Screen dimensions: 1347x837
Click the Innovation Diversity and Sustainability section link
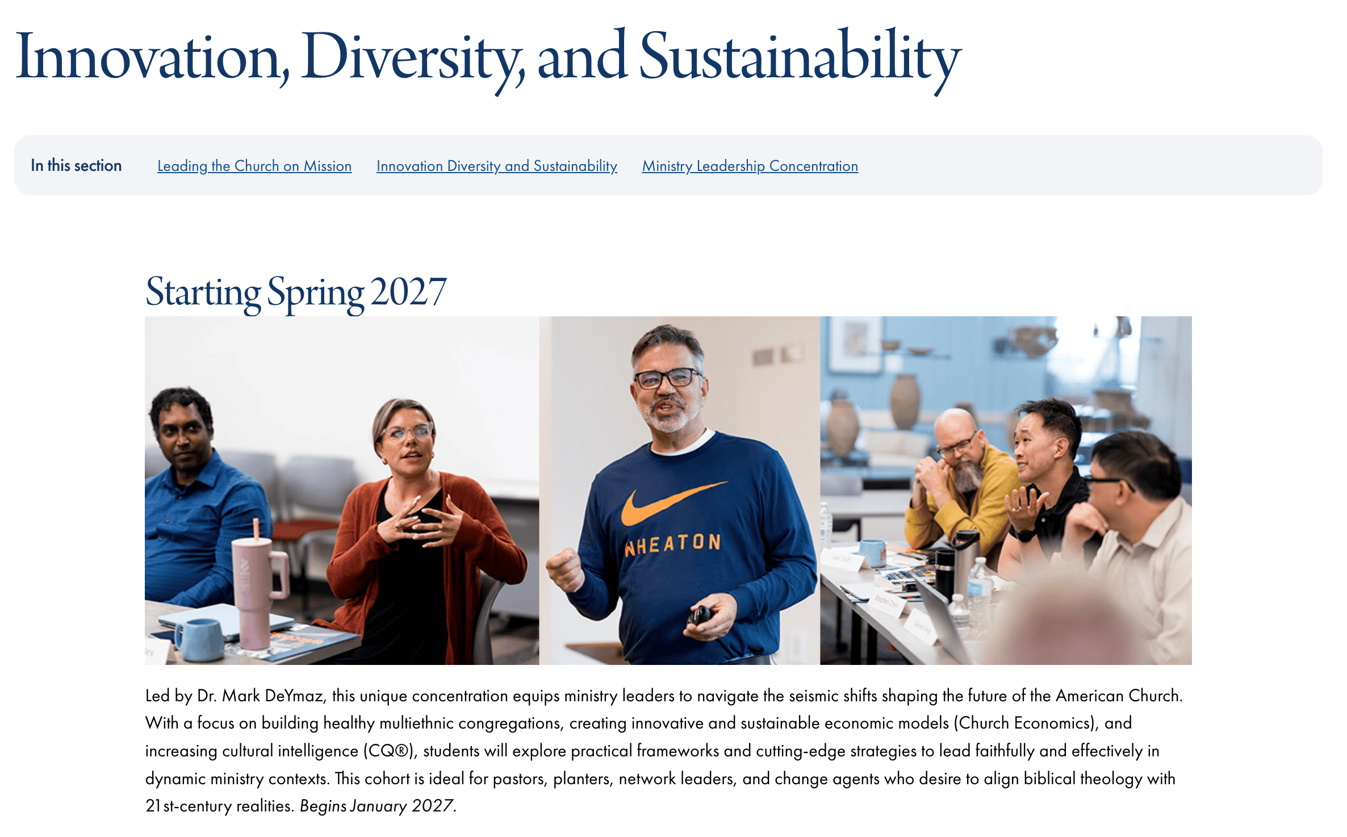pyautogui.click(x=496, y=166)
